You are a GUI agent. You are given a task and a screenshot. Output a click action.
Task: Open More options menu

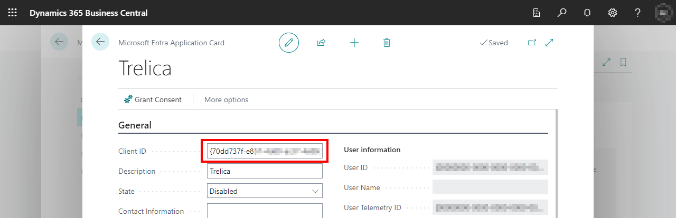226,100
